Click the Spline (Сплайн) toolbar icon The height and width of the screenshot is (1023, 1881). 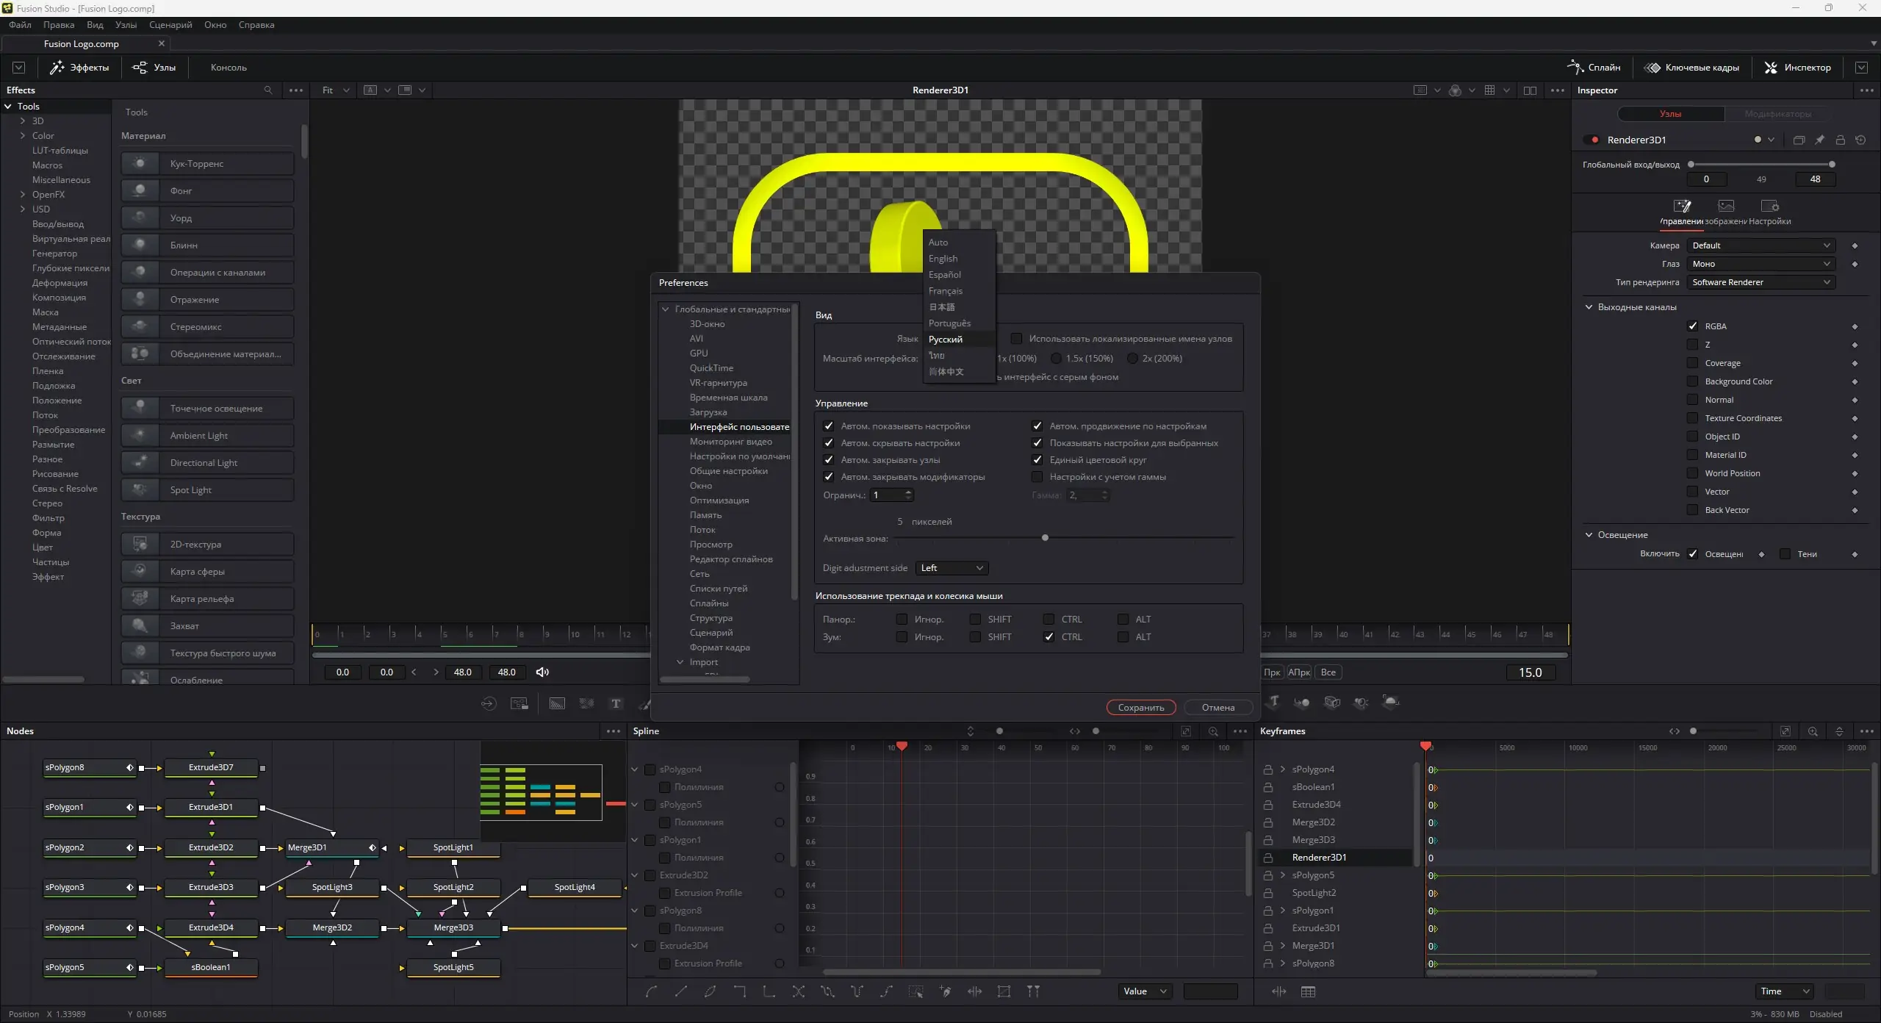click(1593, 68)
